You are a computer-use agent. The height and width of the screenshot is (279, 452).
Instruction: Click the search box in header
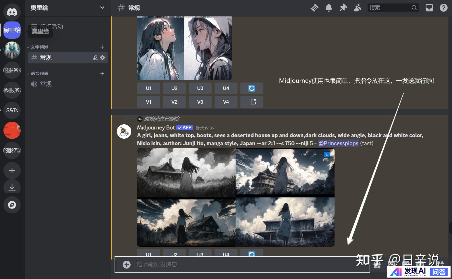click(x=393, y=8)
